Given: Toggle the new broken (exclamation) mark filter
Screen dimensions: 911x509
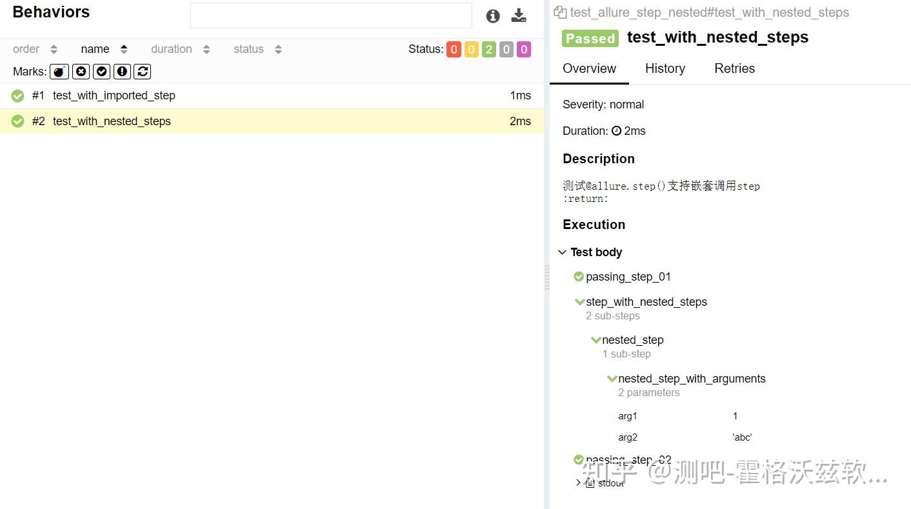Looking at the screenshot, I should 122,72.
